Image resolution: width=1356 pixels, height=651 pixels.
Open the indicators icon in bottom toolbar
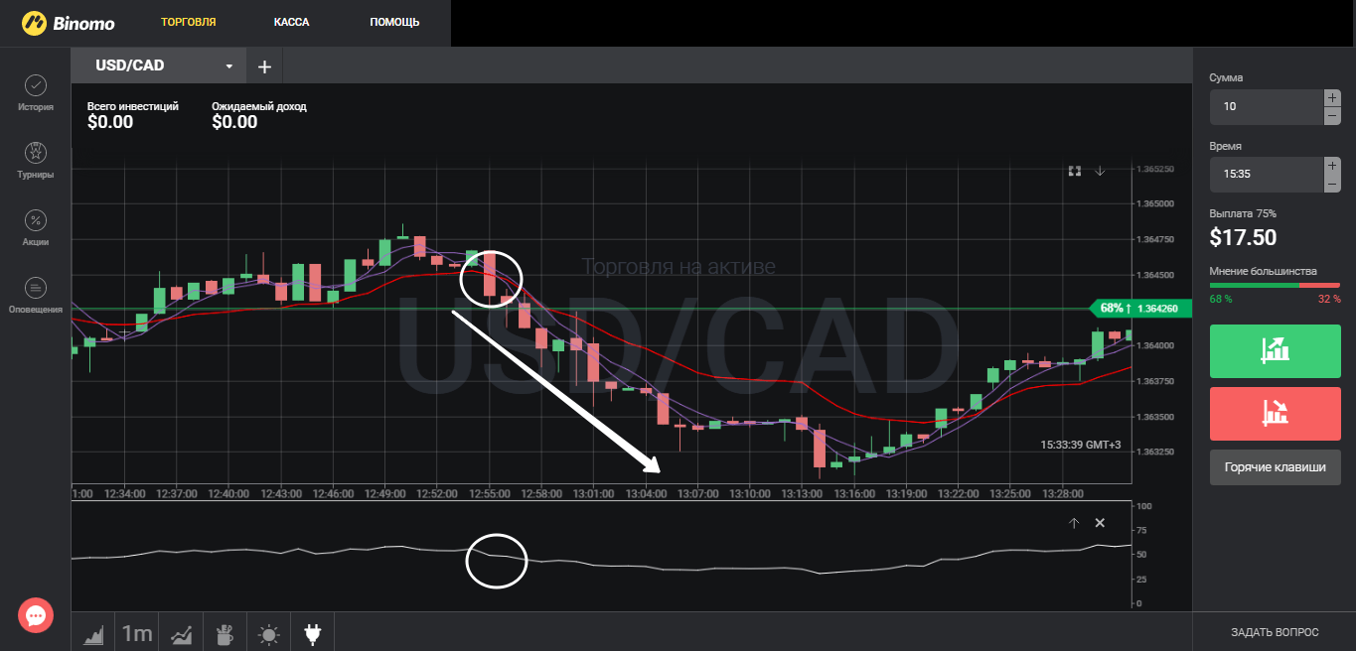pos(182,633)
